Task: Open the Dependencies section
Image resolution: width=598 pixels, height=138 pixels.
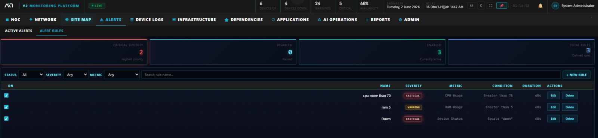Action: [x=244, y=19]
